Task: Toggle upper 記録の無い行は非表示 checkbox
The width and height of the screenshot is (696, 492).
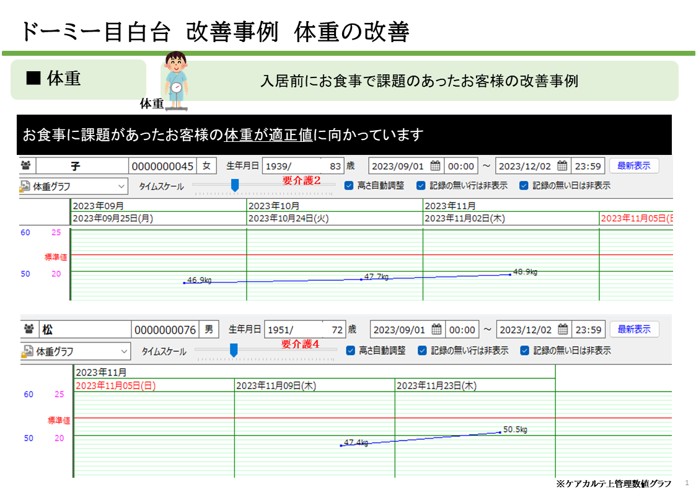Action: pyautogui.click(x=421, y=185)
